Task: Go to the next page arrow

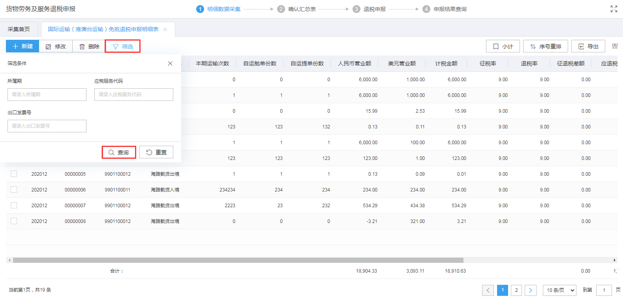Action: point(530,290)
